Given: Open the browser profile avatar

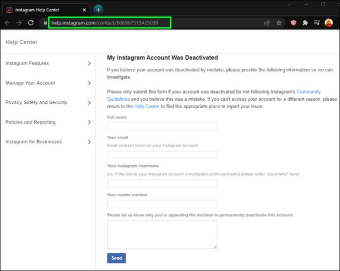Looking at the screenshot, I should (329, 23).
